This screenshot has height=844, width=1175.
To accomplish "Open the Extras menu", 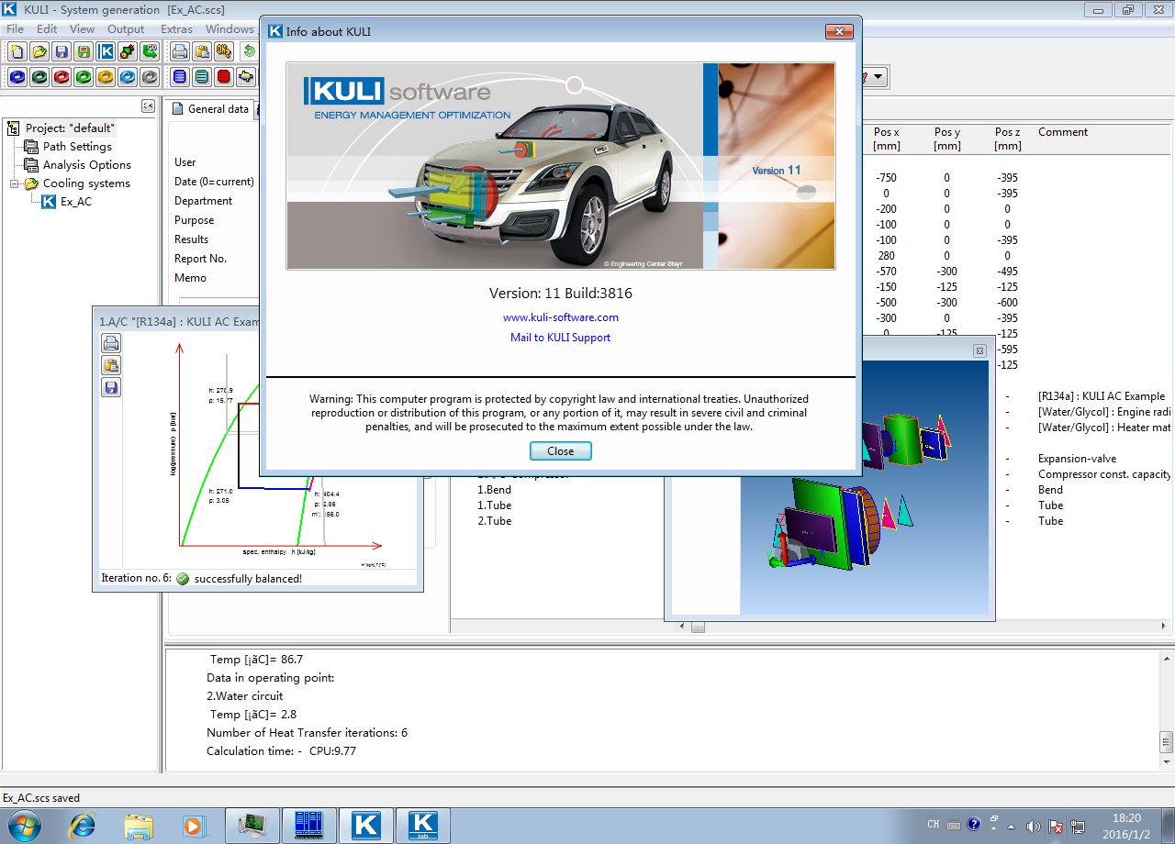I will click(176, 28).
